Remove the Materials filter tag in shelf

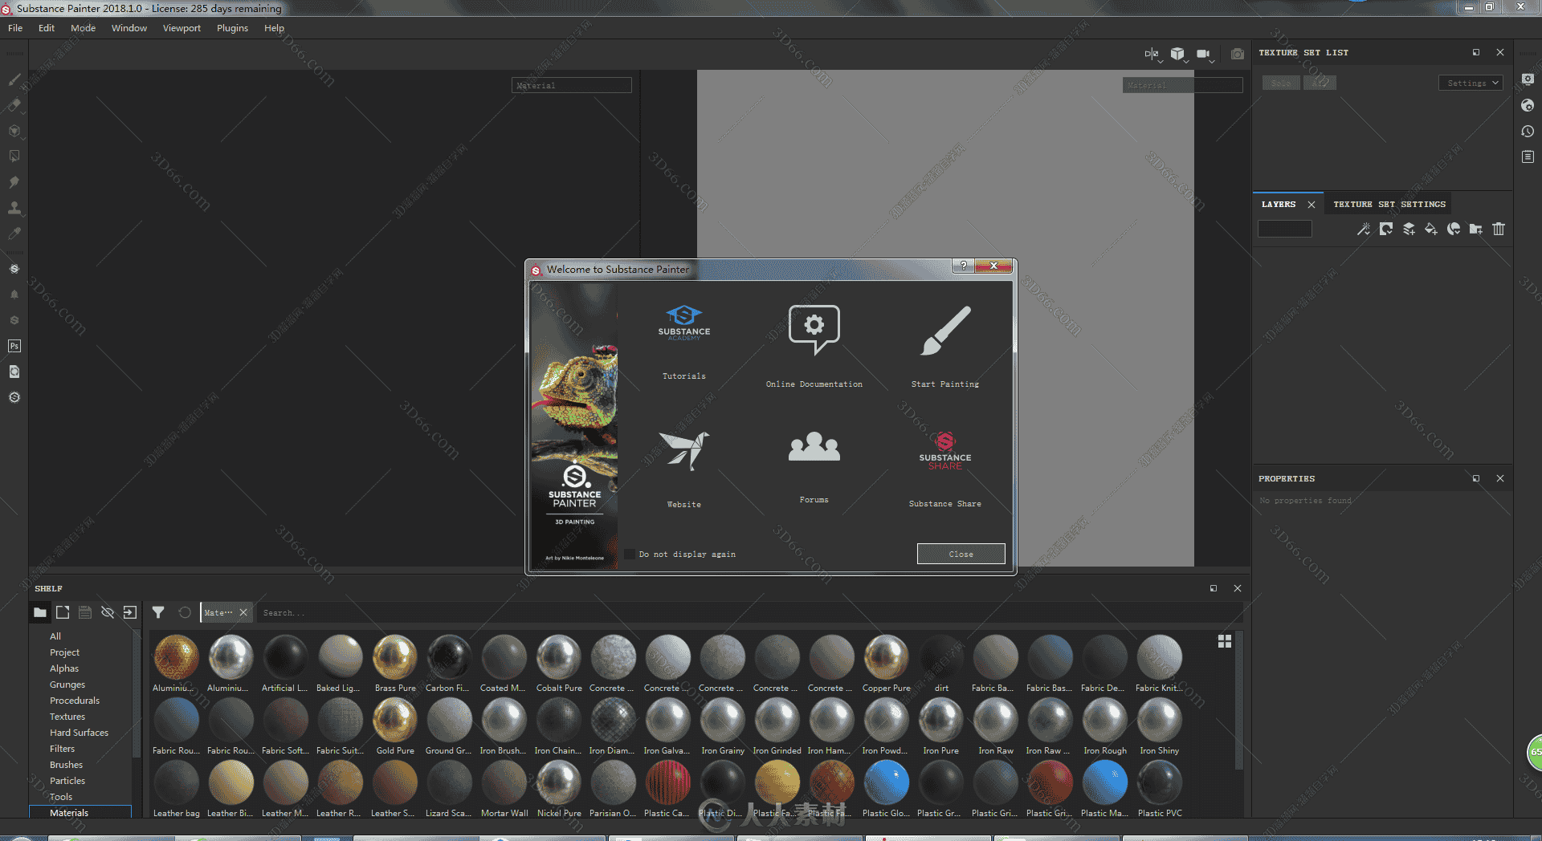tap(243, 612)
